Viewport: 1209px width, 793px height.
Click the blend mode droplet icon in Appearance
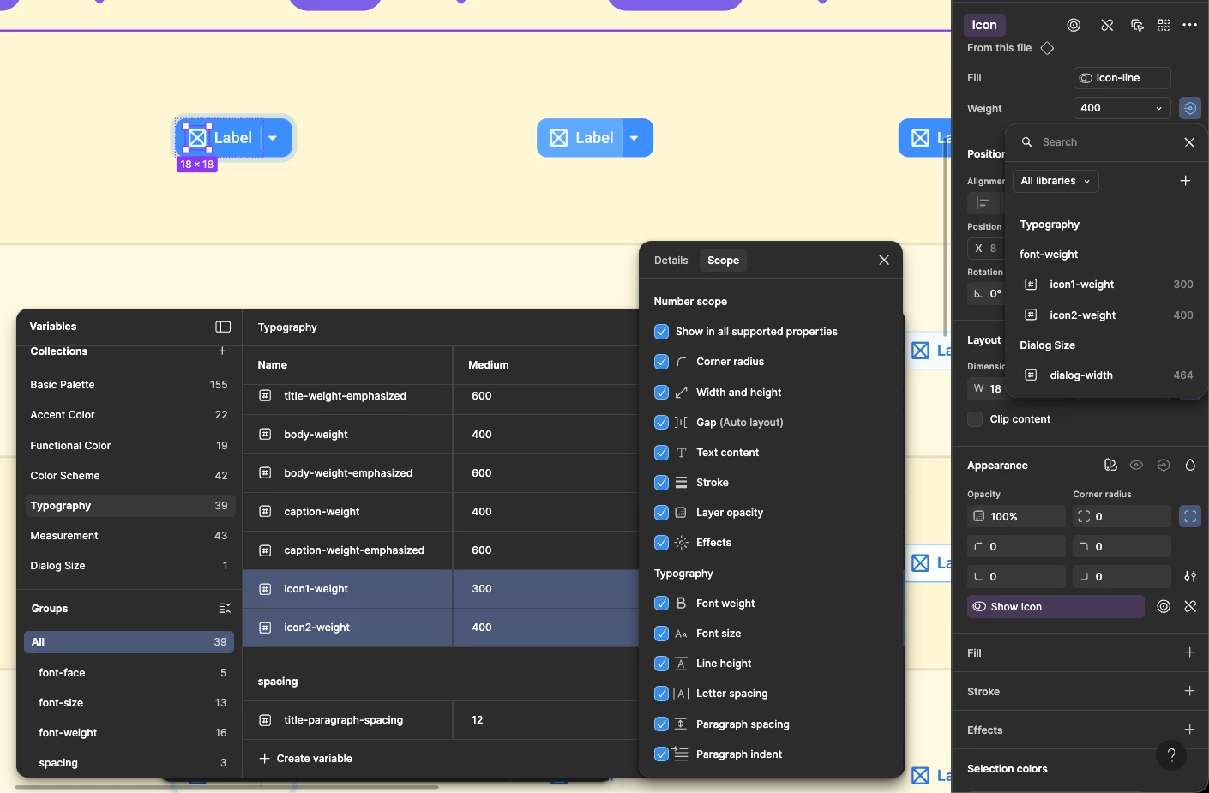coord(1190,465)
